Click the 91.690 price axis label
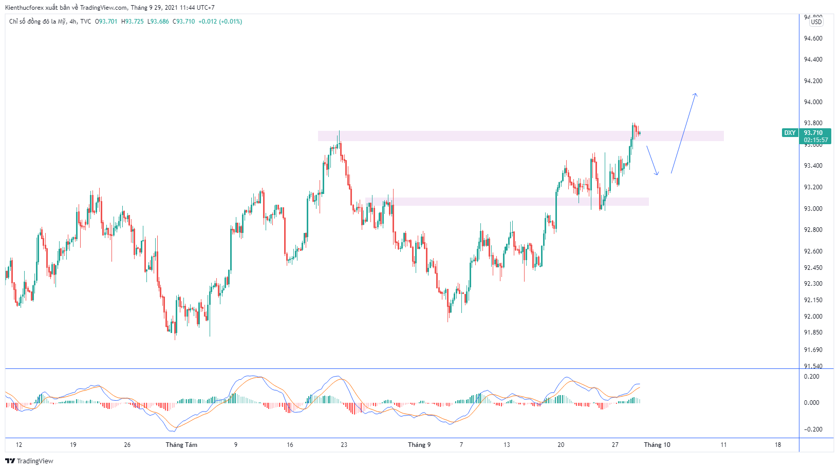Screen dimensions: 839x470 [813, 350]
